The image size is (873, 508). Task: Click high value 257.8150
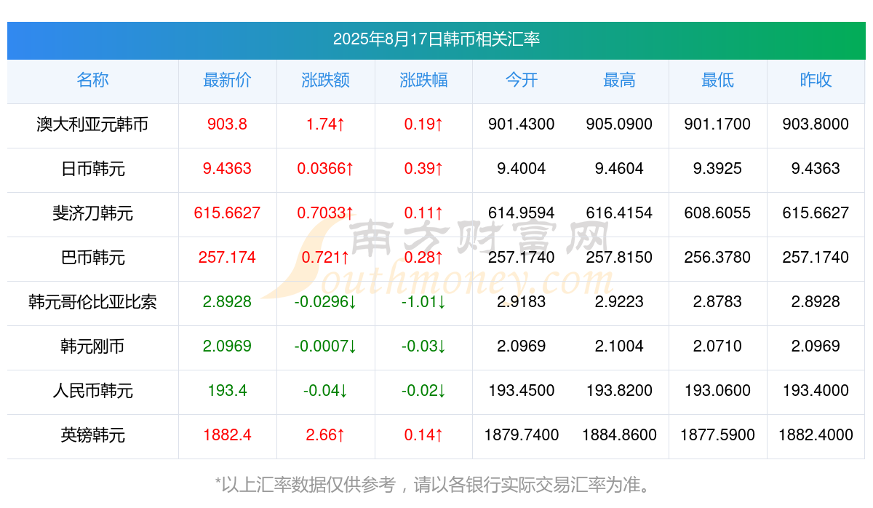pos(619,258)
